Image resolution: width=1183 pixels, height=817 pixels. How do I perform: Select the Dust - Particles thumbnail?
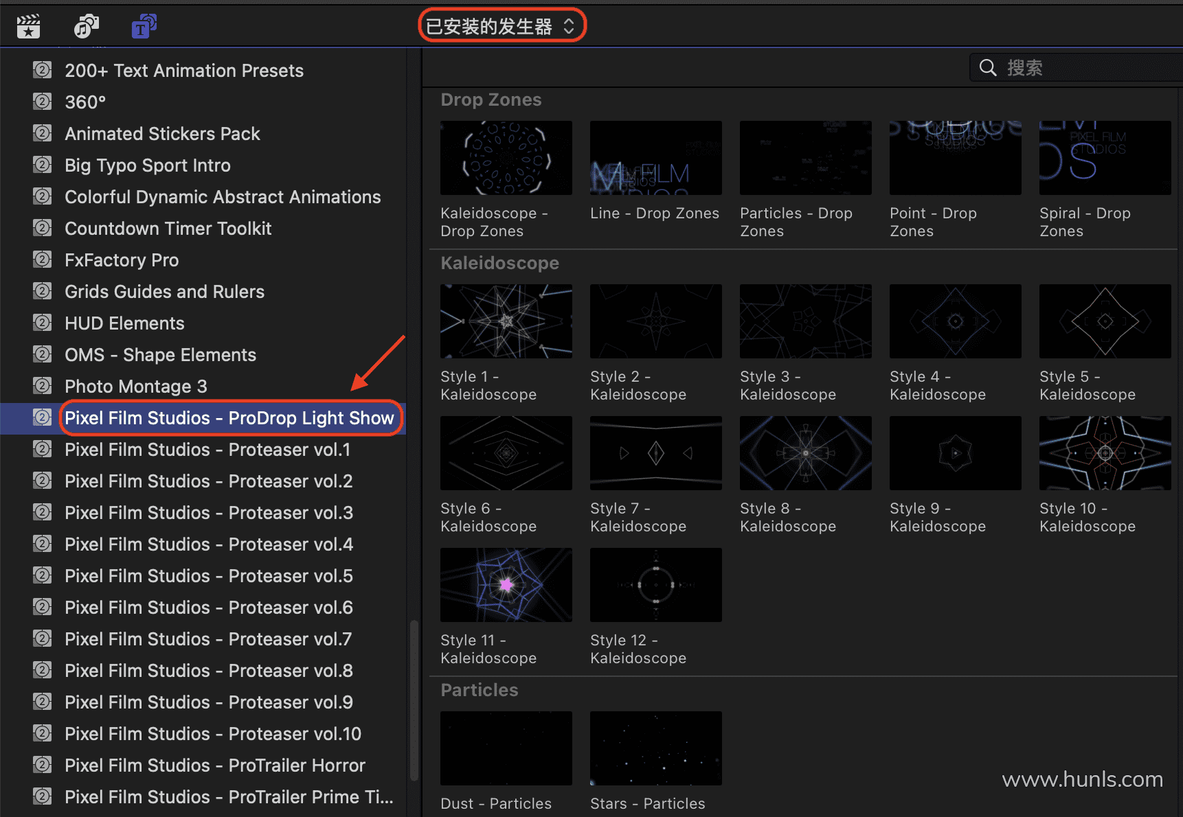[506, 748]
